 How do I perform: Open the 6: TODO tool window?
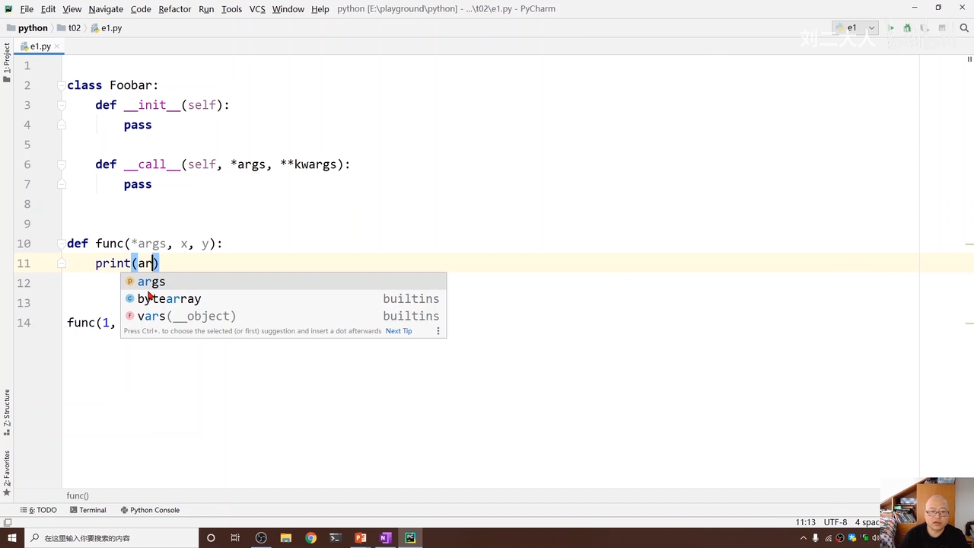click(39, 510)
